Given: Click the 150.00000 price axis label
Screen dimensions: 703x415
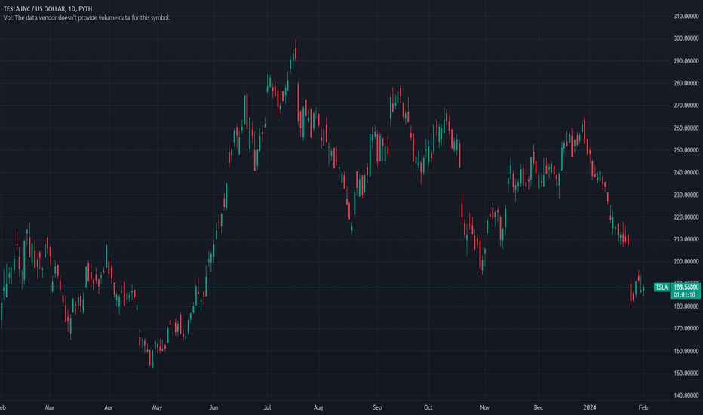Looking at the screenshot, I should (x=686, y=373).
